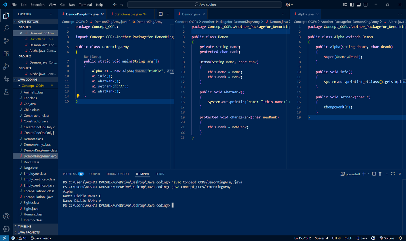
Task: Click the Java: Ready status item
Action: [41, 238]
